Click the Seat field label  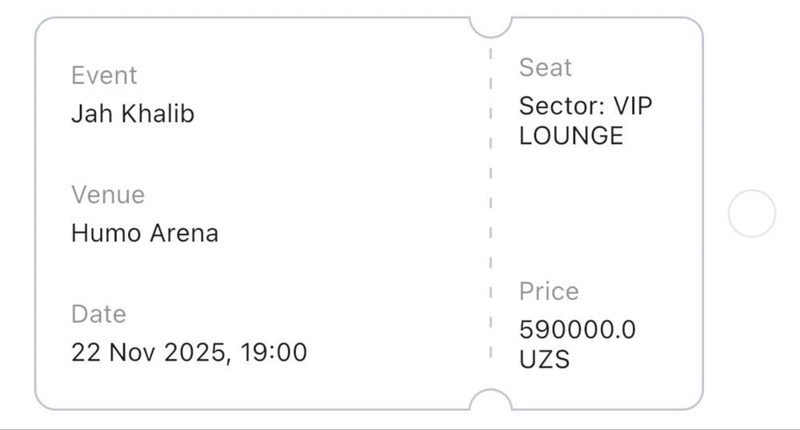coord(546,68)
